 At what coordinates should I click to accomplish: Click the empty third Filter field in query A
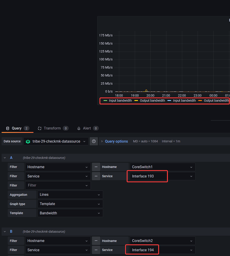(x=58, y=185)
